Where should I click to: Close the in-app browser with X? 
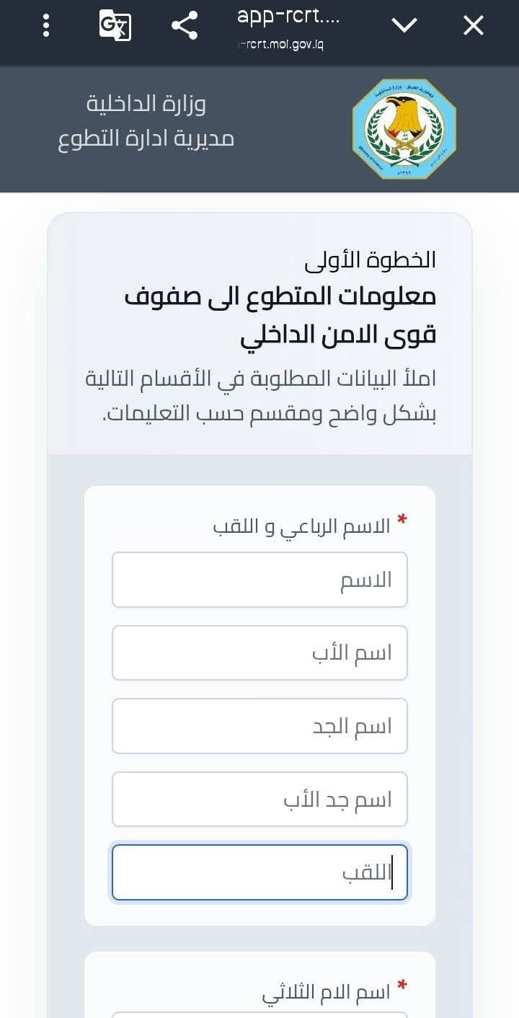point(473,26)
